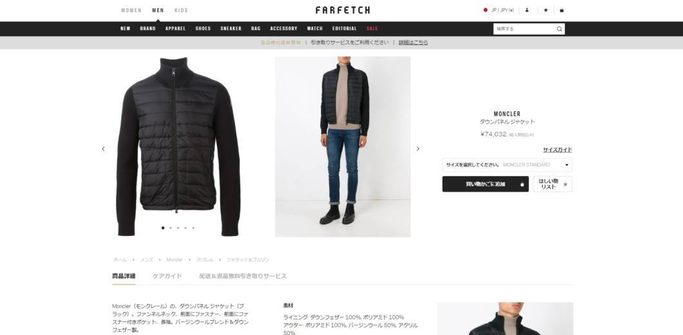Expand the size selection dropdown

click(x=507, y=165)
